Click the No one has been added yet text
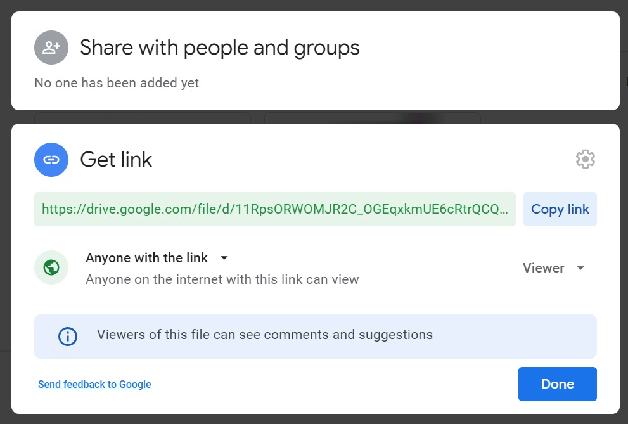Screen dimensions: 628x424 coord(116,82)
